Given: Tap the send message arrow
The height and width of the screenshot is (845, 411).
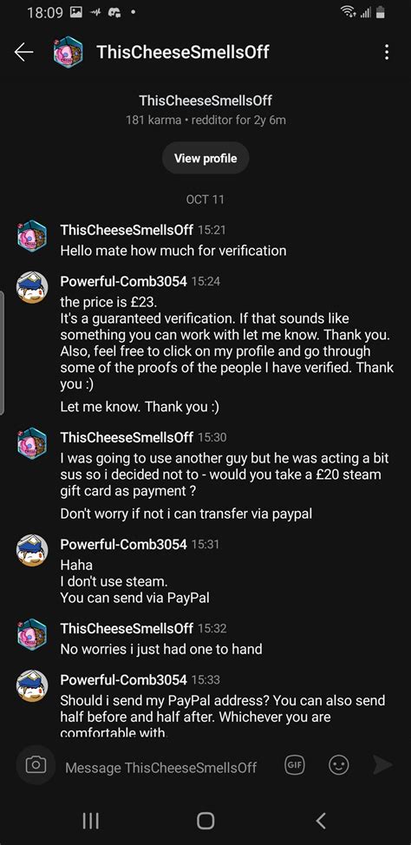Looking at the screenshot, I should point(382,765).
